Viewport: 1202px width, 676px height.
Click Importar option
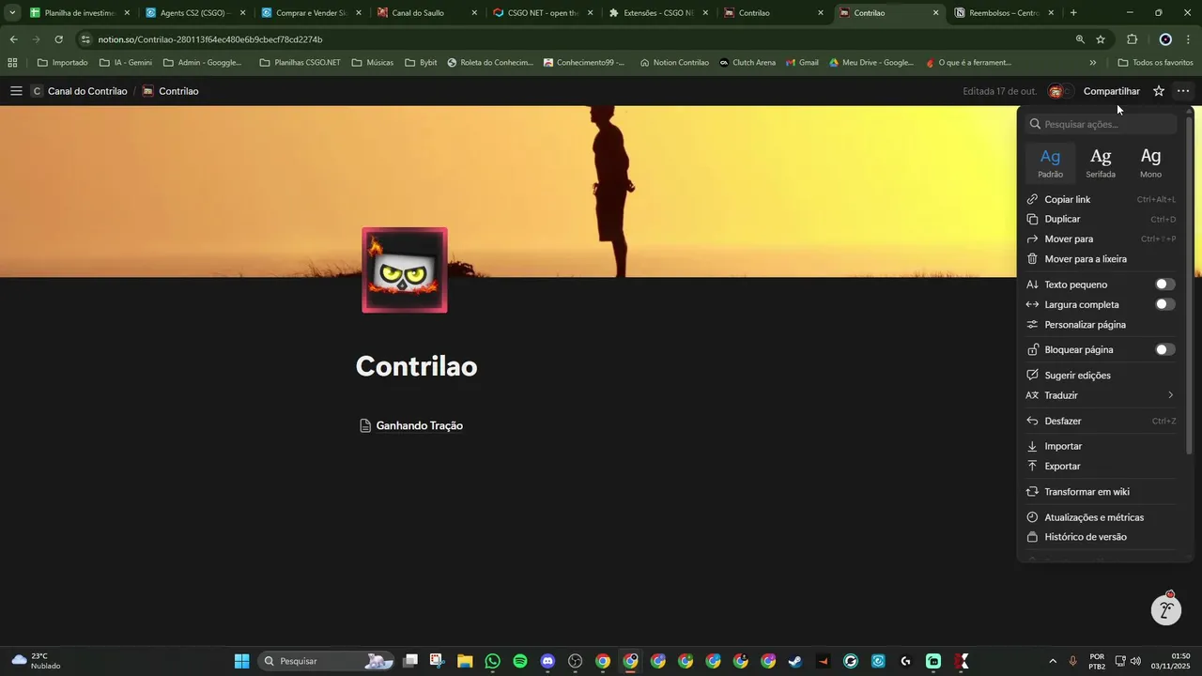pyautogui.click(x=1101, y=446)
